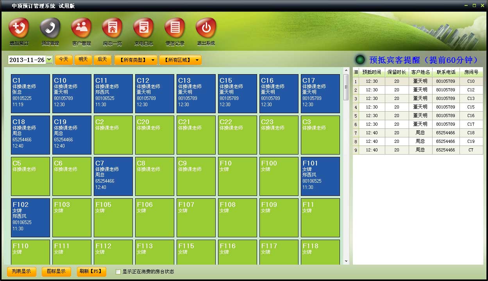Open 预定管理 booking management

50,28
